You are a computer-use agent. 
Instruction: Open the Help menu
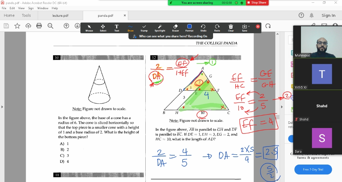pos(55,8)
